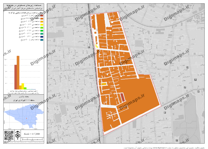Select the tallest orange bar in the chart

coord(18,73)
